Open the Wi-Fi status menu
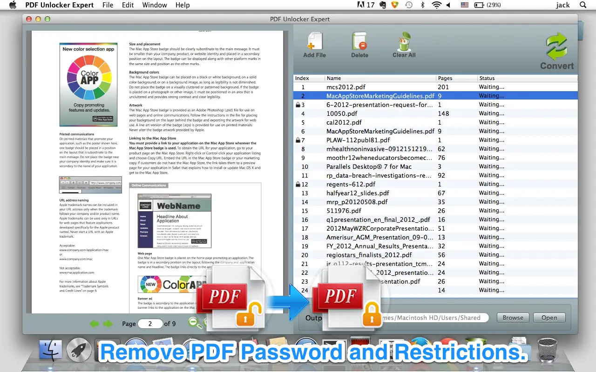 point(436,5)
